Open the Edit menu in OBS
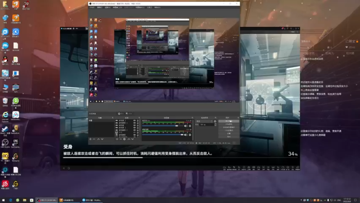This screenshot has width=360, height=203. point(99,7)
